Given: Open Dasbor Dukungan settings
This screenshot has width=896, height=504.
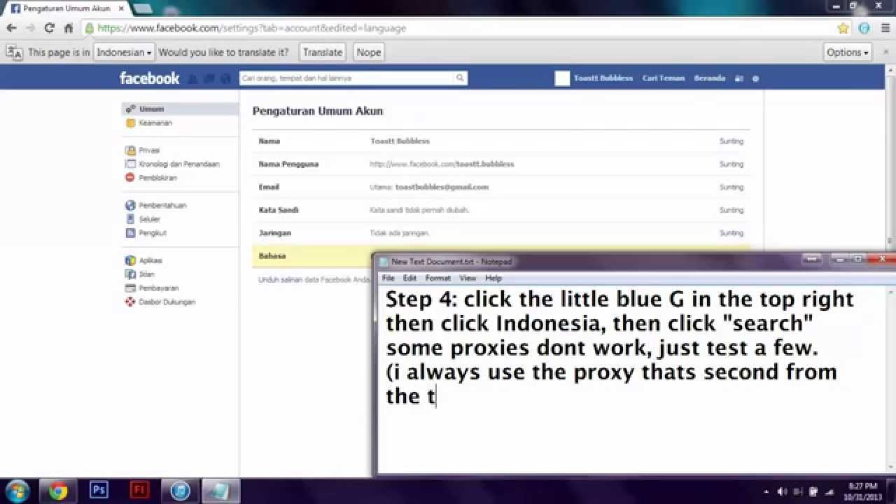Looking at the screenshot, I should 167,302.
